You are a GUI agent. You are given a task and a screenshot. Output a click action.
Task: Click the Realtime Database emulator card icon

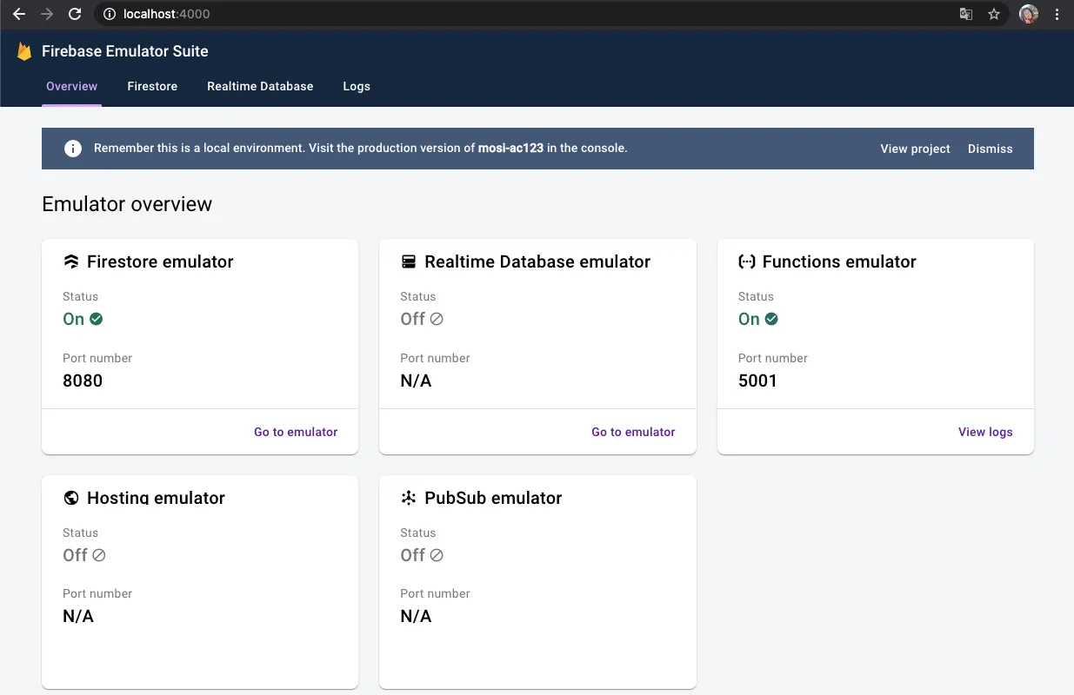pos(409,261)
